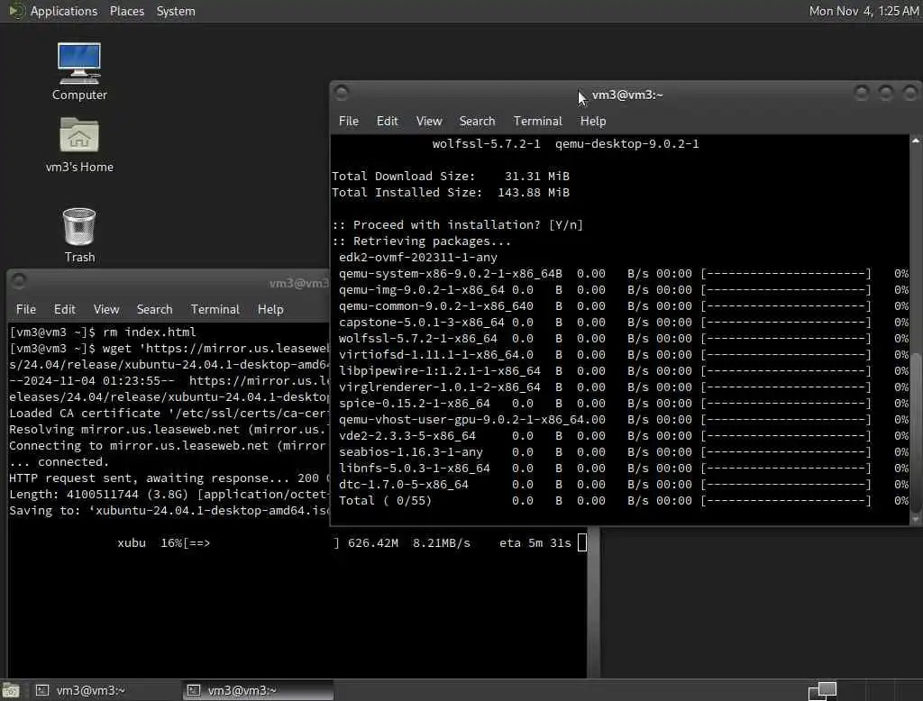Minimize the front terminal window
The height and width of the screenshot is (701, 923).
[x=861, y=93]
